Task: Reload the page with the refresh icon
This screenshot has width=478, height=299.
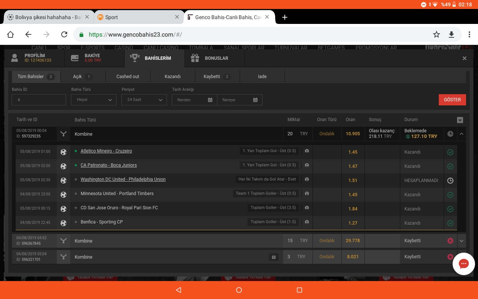Action: (64, 35)
